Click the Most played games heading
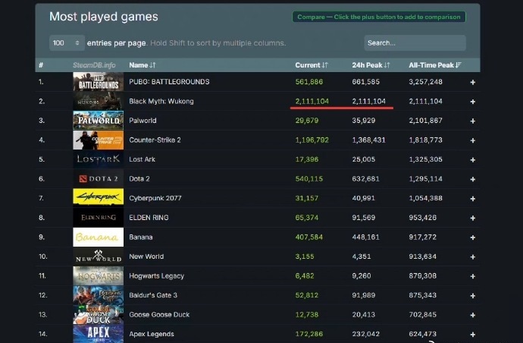This screenshot has height=343, width=523. [104, 17]
